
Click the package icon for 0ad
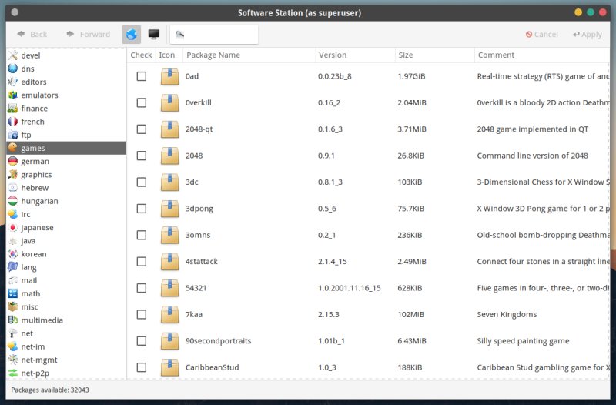[169, 76]
